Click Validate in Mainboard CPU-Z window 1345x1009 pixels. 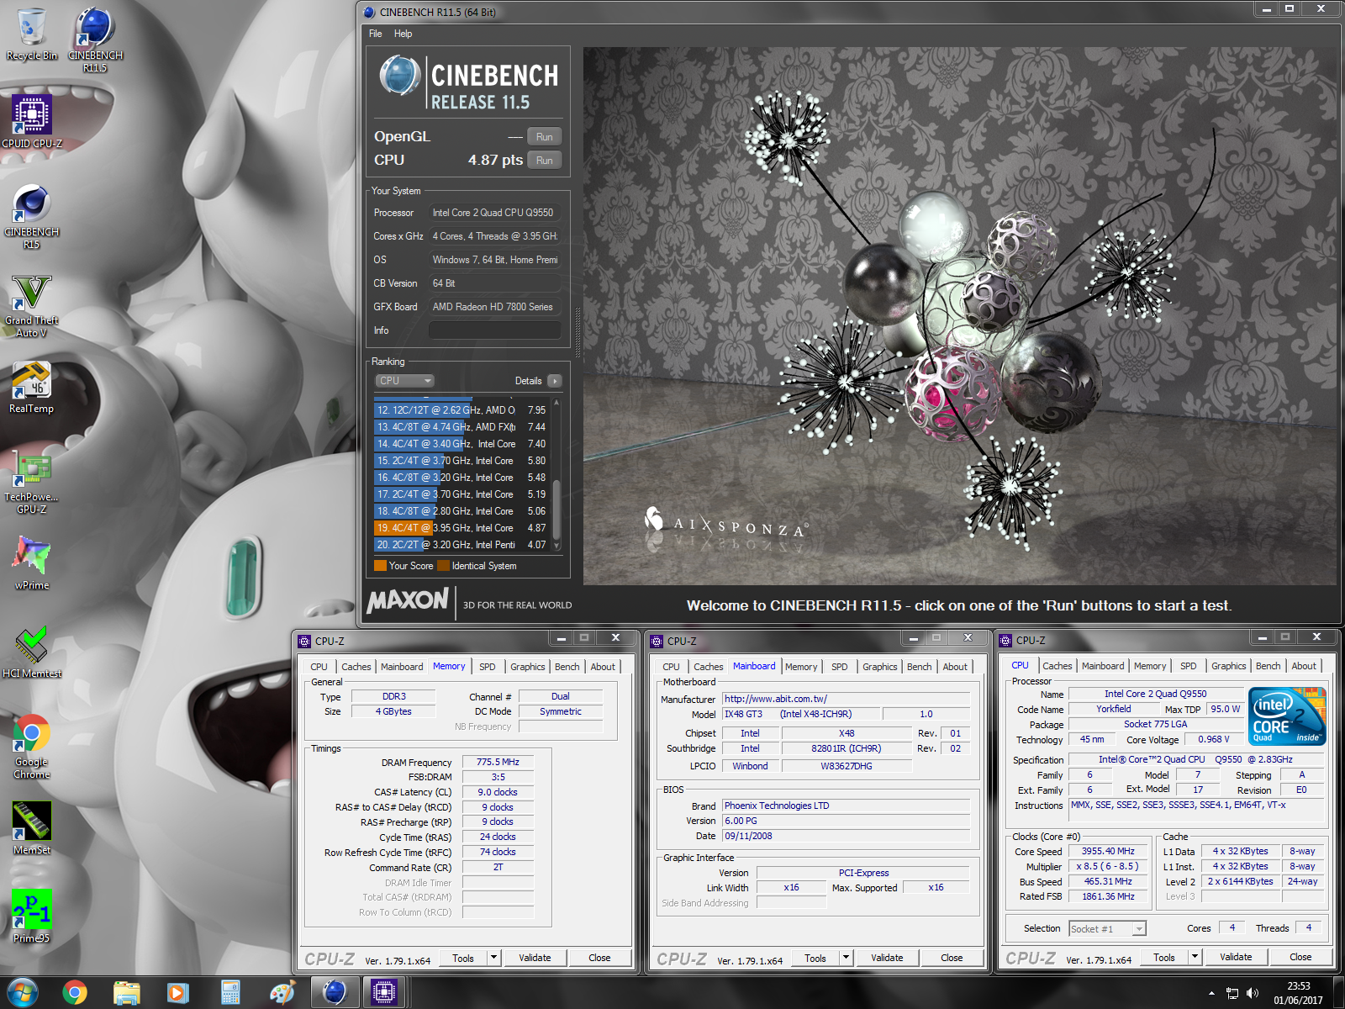[887, 958]
